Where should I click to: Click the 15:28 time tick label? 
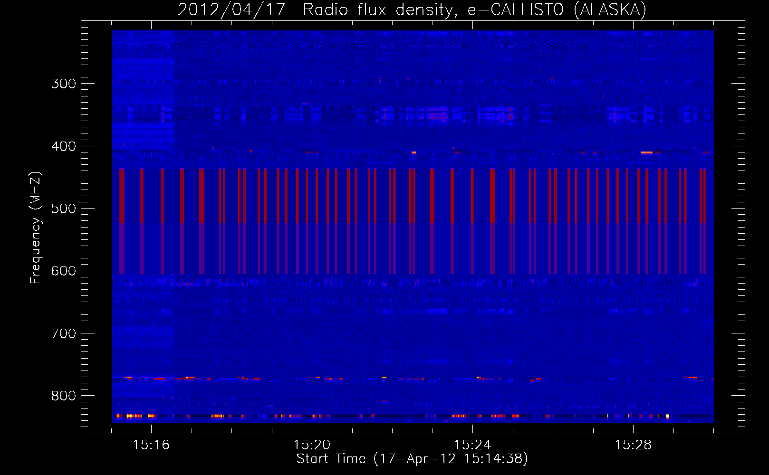633,445
